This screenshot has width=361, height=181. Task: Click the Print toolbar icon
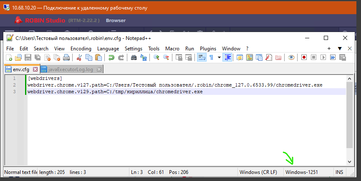click(x=66, y=57)
